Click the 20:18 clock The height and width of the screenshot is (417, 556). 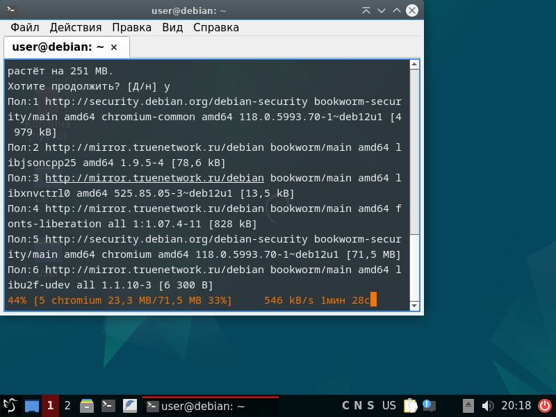[516, 405]
